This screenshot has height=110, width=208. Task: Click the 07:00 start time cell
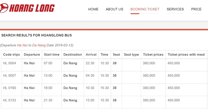tap(48, 63)
